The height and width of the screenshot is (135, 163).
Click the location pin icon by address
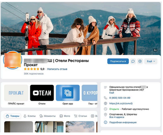pos(105,115)
